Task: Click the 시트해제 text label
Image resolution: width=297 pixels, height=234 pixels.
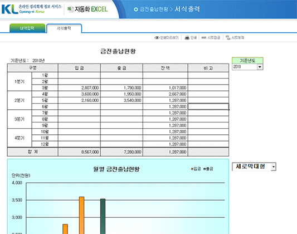Action: click(x=238, y=38)
